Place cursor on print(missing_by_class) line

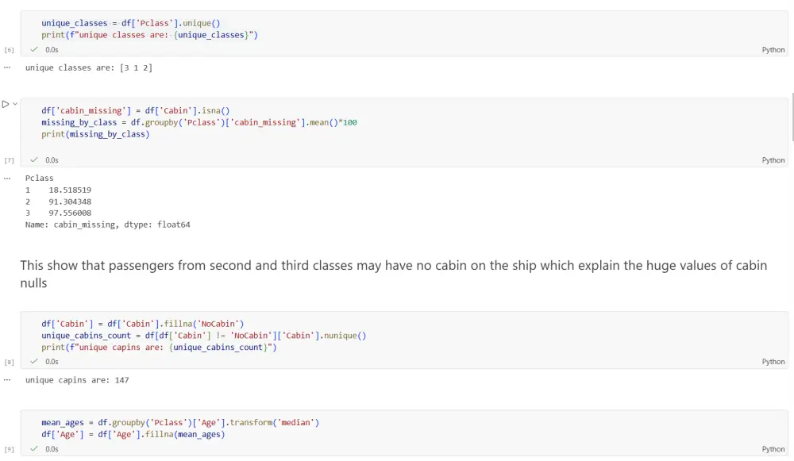coord(96,134)
